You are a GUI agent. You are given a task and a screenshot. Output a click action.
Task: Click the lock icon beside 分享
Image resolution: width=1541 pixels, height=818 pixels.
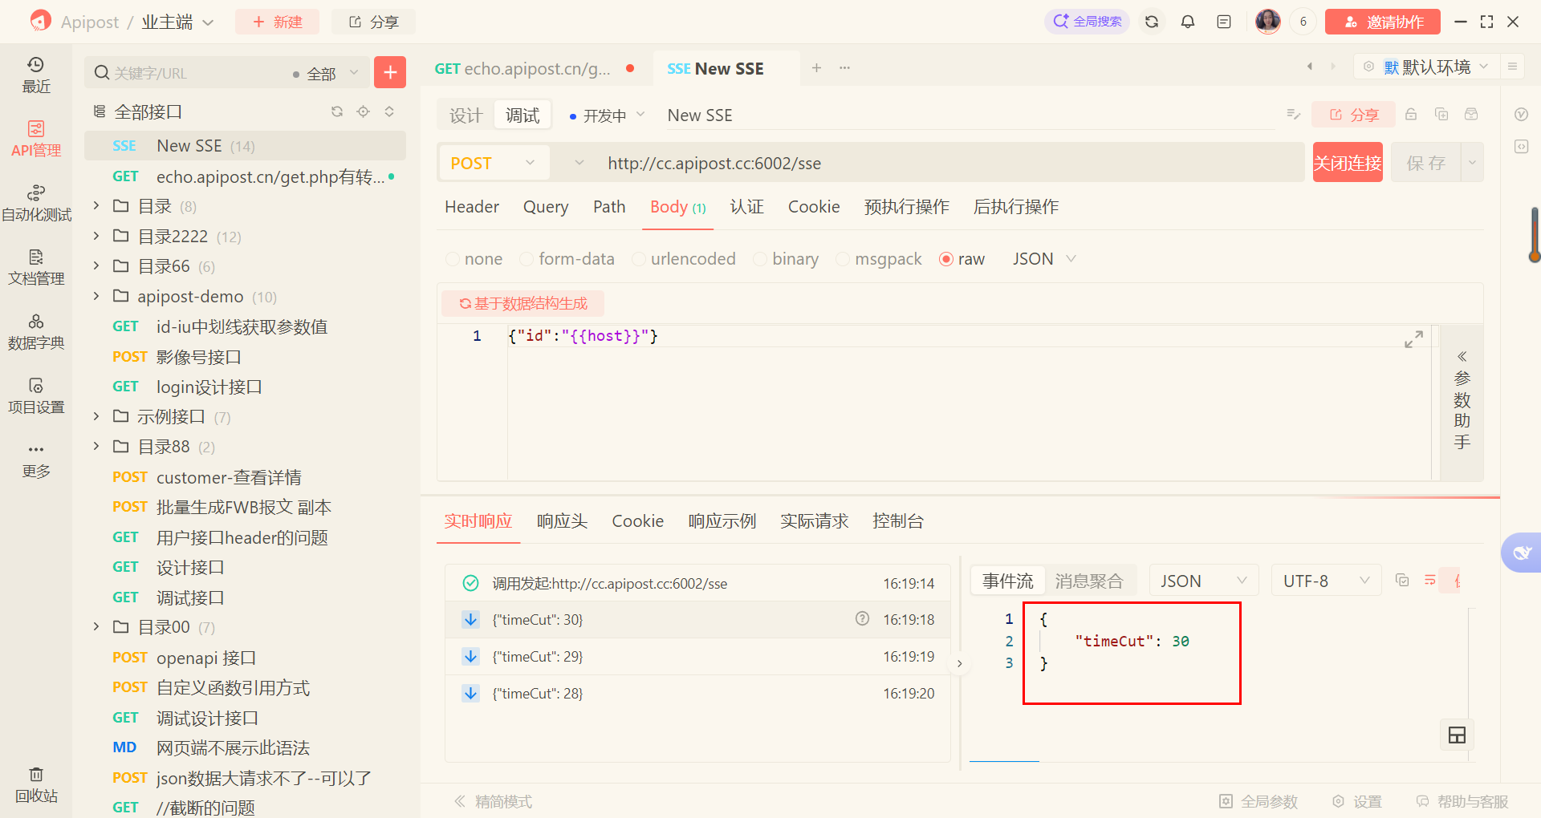1411,115
